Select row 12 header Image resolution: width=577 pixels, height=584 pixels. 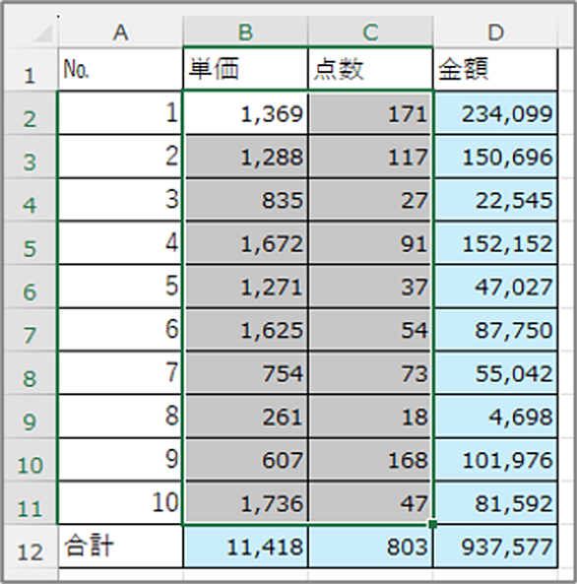30,547
